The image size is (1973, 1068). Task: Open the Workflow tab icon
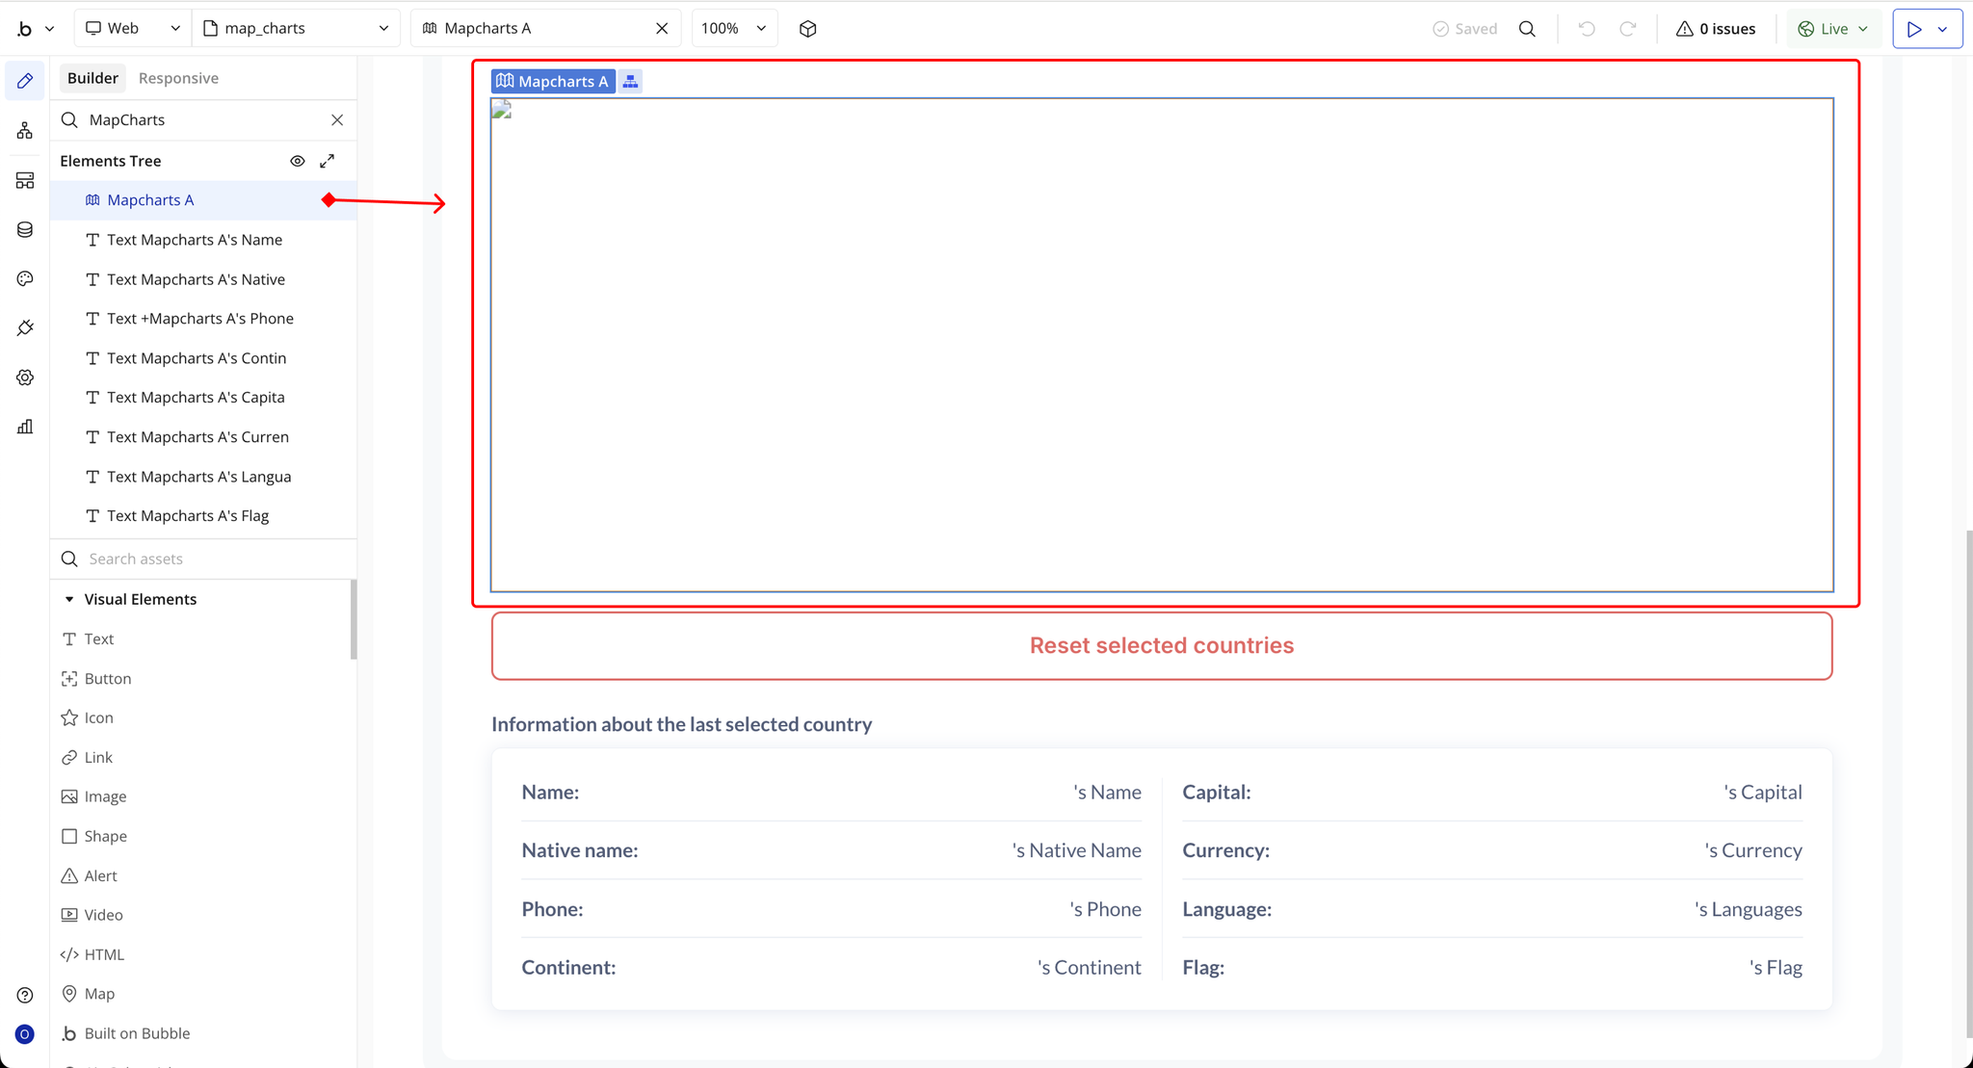coord(25,130)
